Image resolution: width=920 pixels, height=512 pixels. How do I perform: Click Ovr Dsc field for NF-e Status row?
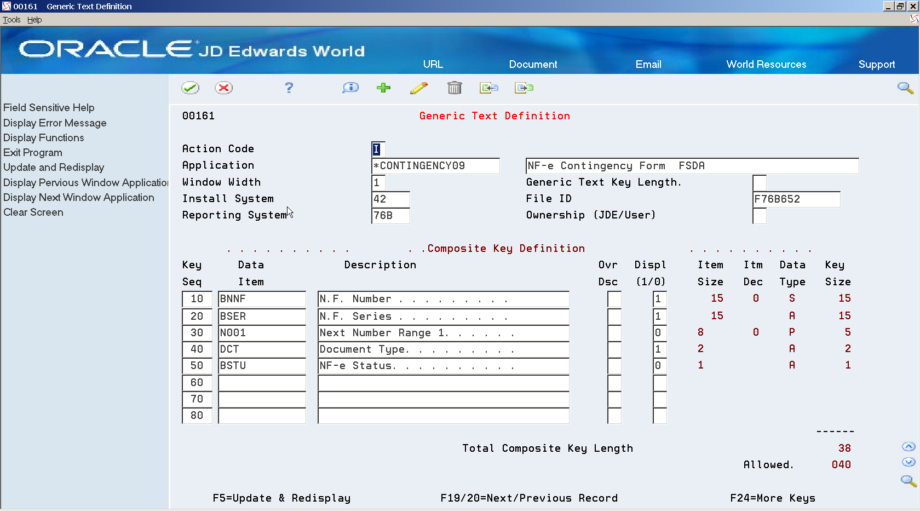click(x=614, y=366)
